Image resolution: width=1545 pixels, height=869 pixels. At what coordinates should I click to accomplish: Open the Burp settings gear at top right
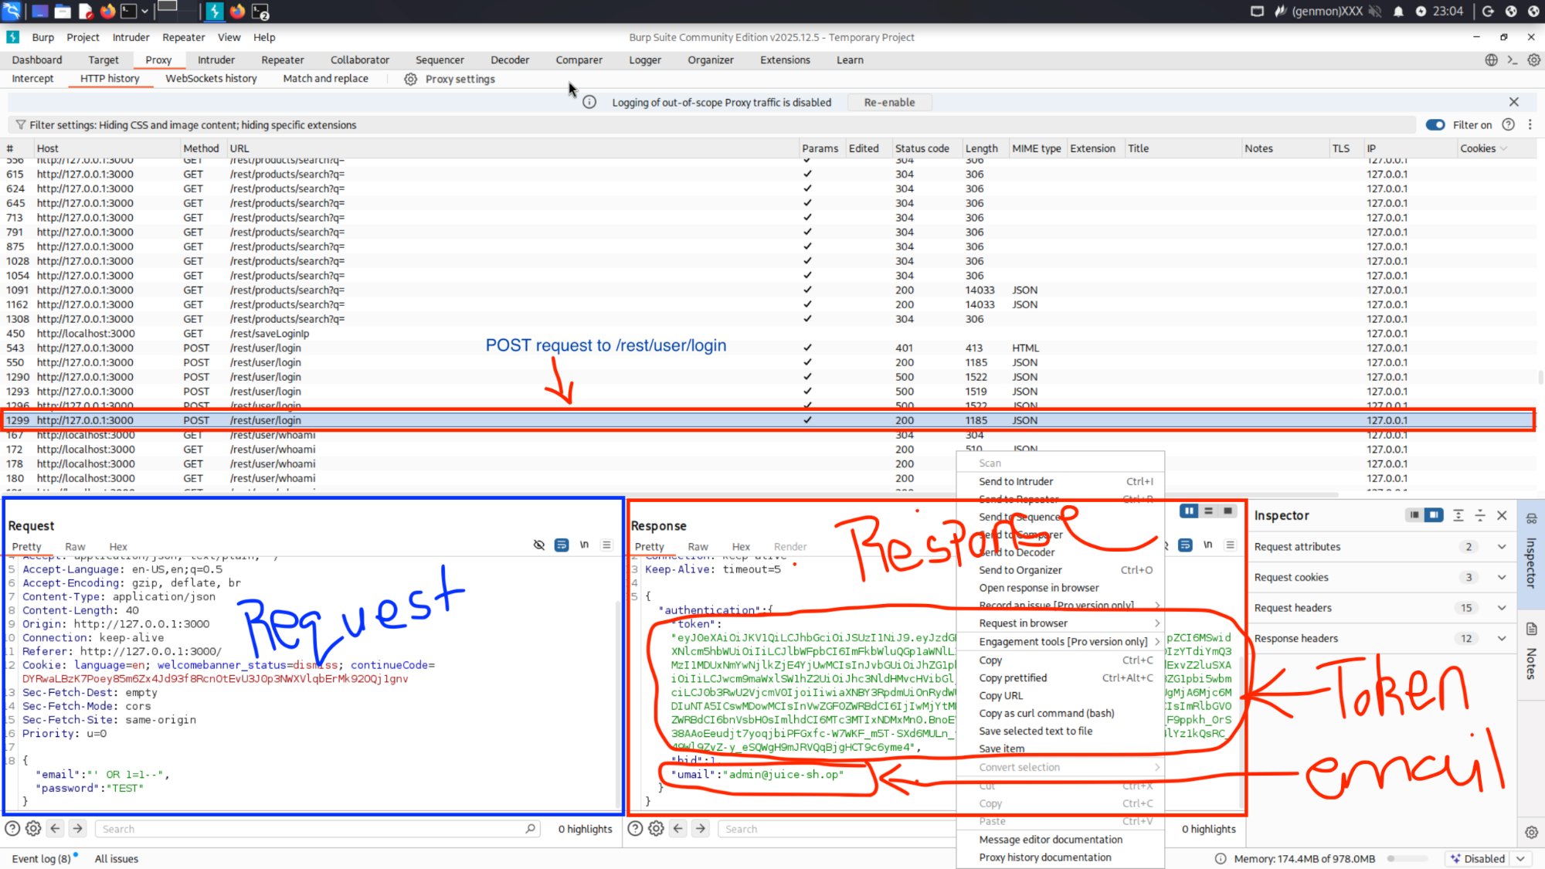(1533, 59)
